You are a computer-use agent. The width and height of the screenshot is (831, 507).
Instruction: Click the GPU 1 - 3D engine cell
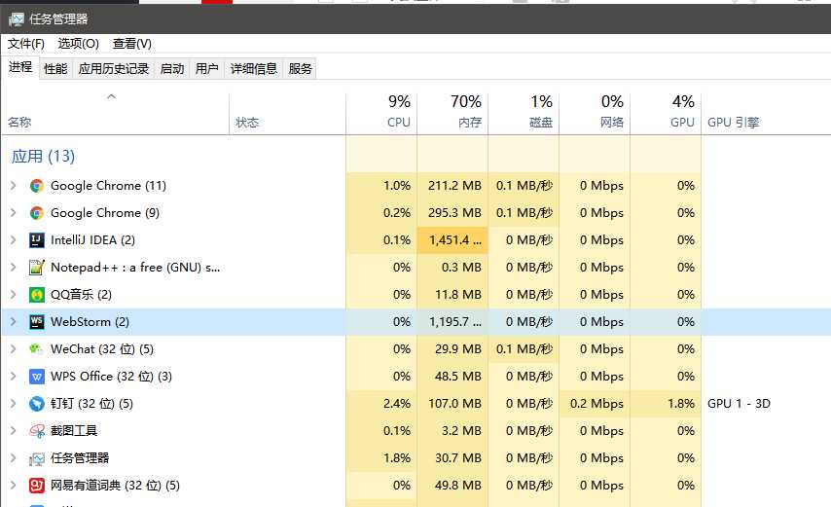click(739, 404)
